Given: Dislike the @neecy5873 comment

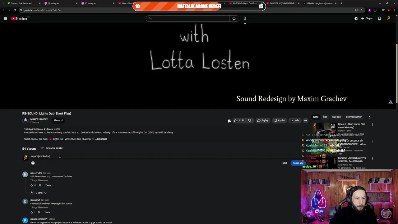Looking at the screenshot, I should (40, 185).
